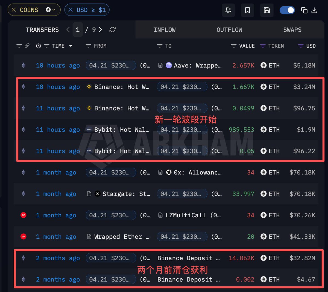Create an alert with the bell icon
328x292 pixels.
click(x=228, y=10)
